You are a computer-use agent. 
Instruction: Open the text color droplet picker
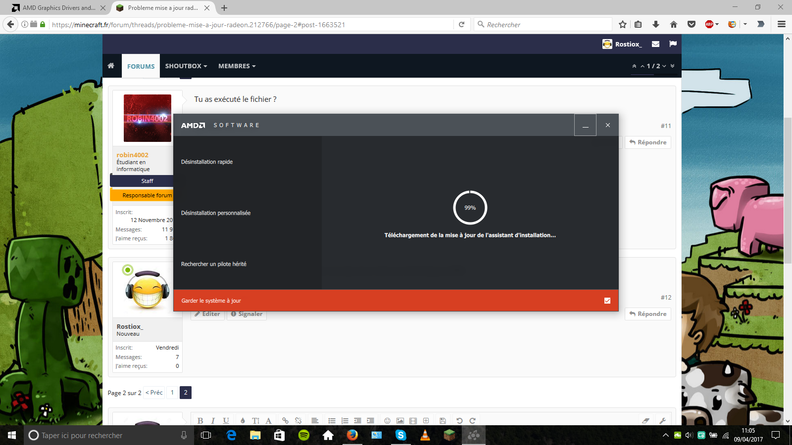[x=243, y=421]
